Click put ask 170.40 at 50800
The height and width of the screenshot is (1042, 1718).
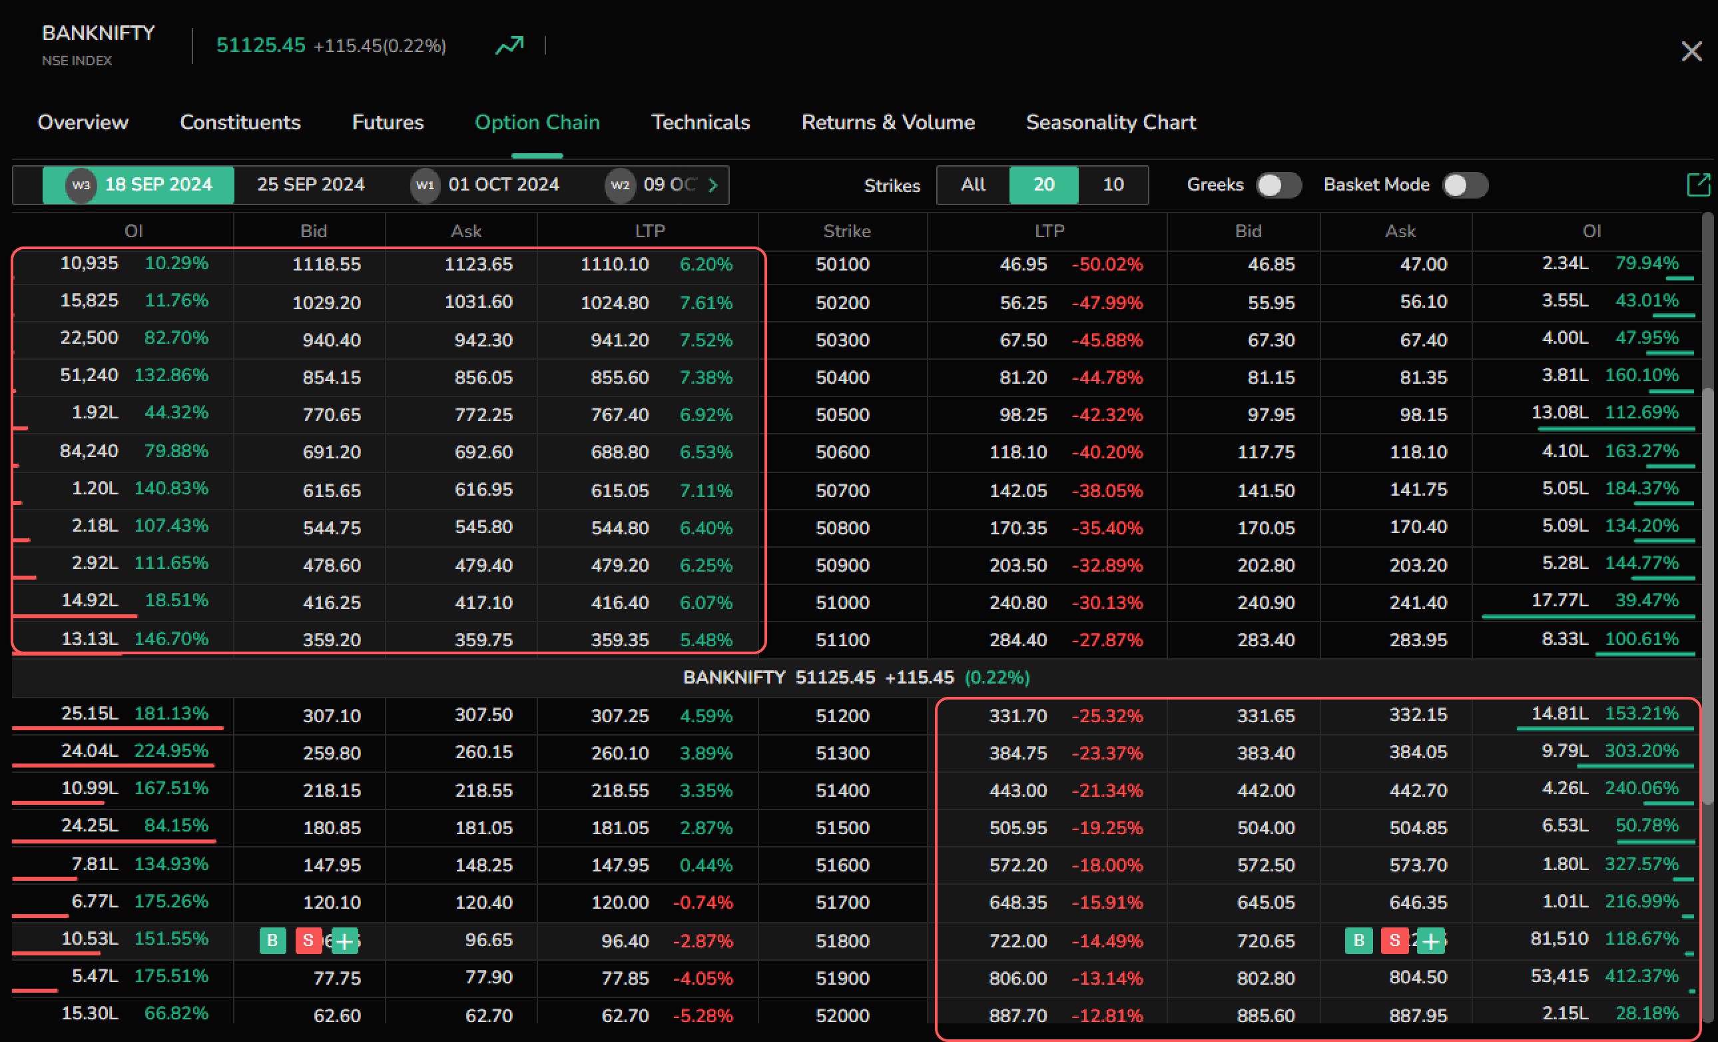(1418, 526)
